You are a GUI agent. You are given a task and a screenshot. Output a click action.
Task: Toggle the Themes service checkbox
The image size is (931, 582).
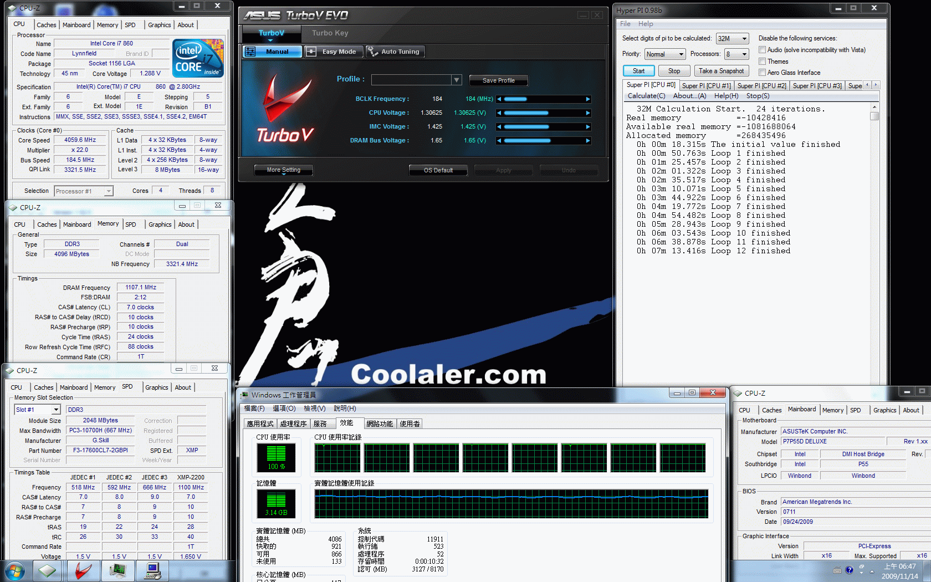tap(763, 62)
